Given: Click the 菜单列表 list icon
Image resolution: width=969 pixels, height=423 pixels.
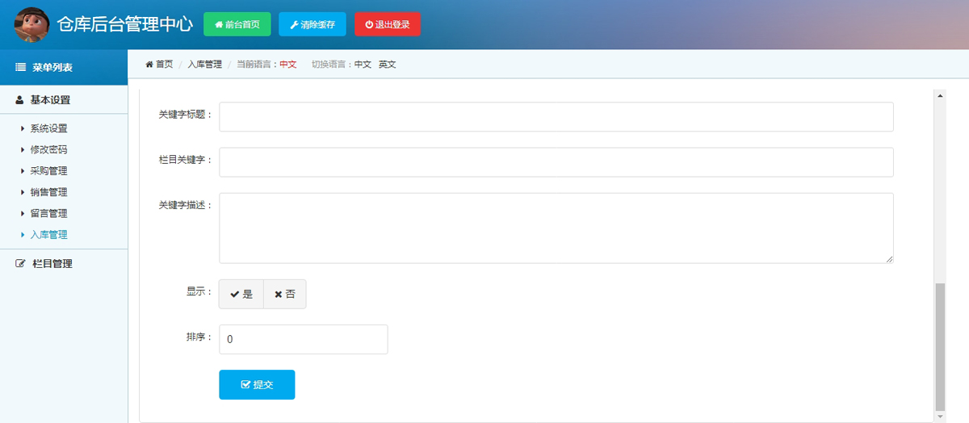Looking at the screenshot, I should [21, 68].
